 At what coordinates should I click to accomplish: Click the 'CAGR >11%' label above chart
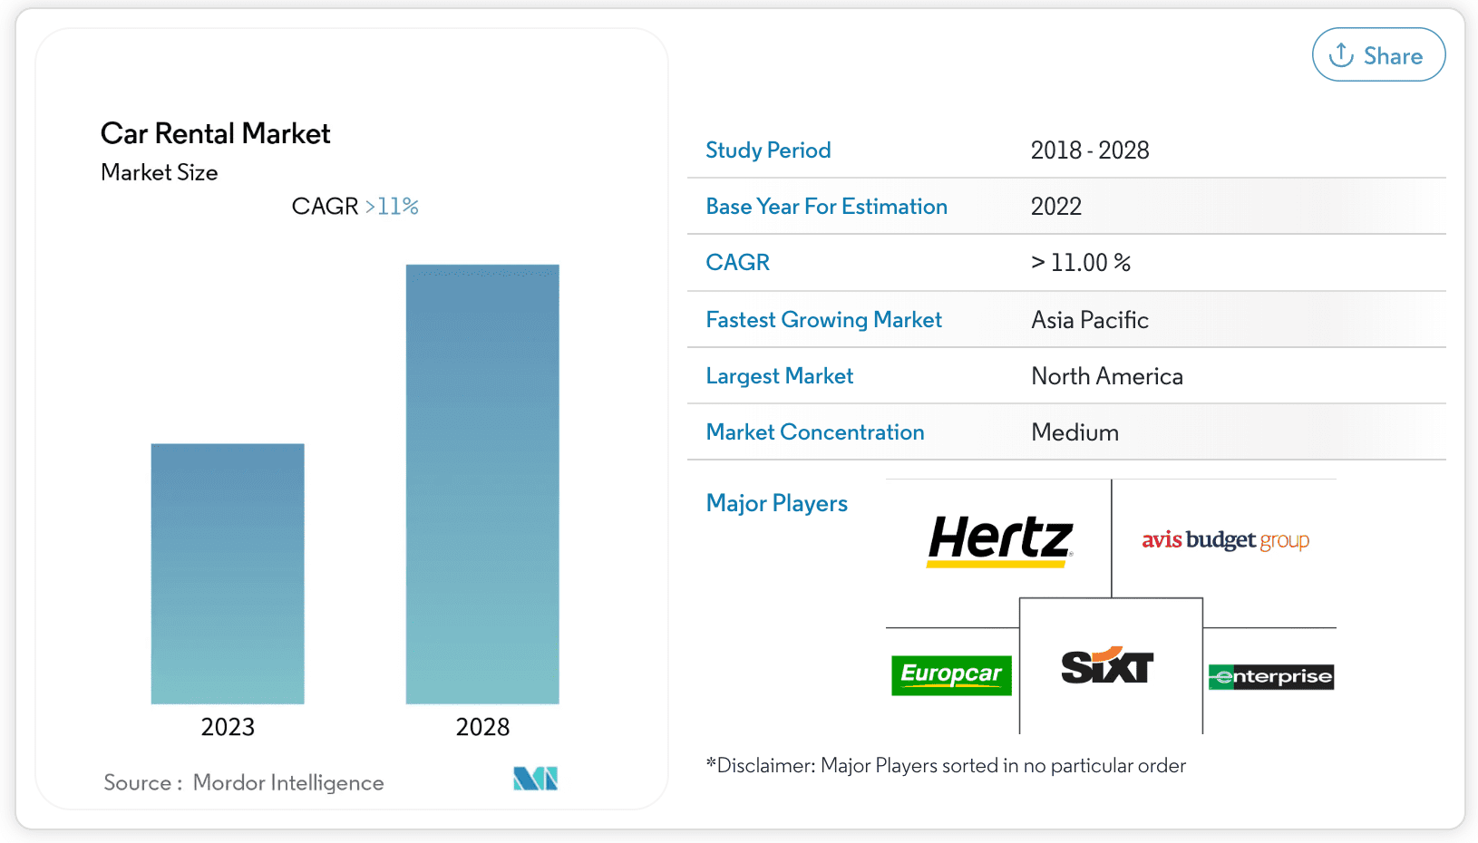coord(355,207)
